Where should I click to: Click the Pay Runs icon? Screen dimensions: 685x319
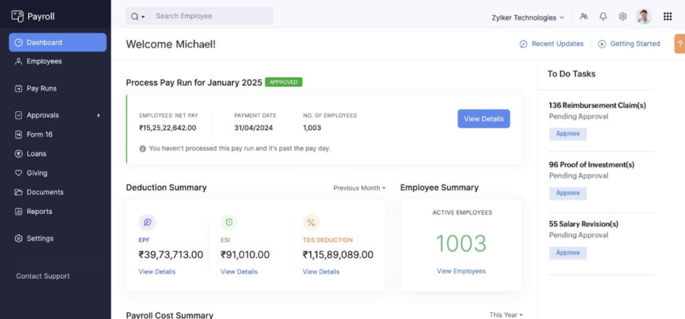(x=18, y=88)
